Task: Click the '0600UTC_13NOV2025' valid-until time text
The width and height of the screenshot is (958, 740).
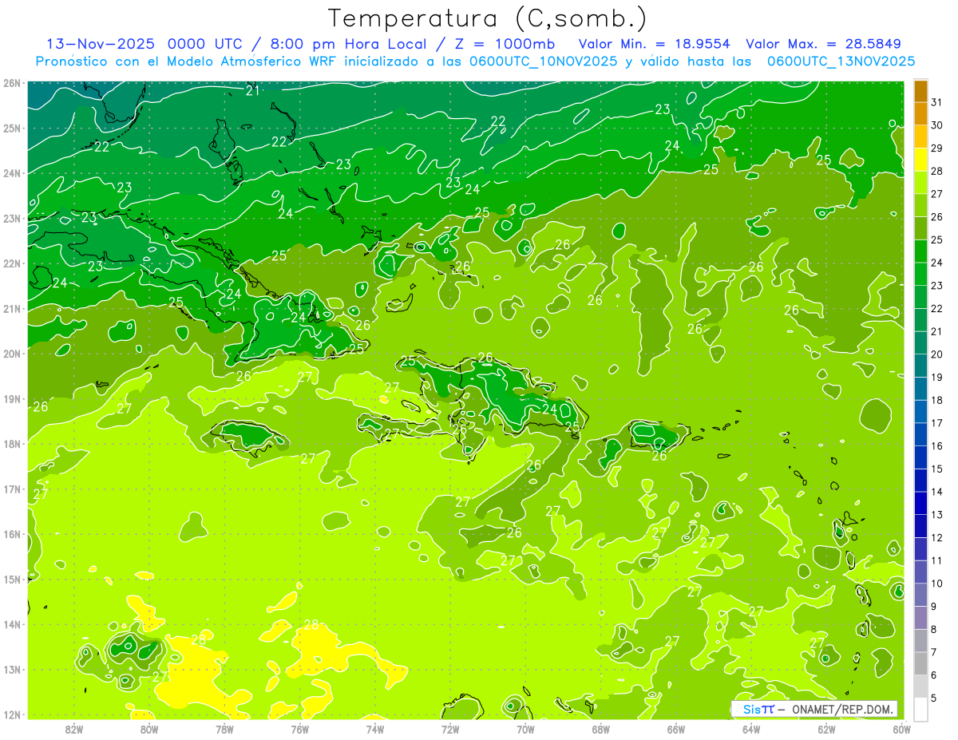Action: pos(841,61)
